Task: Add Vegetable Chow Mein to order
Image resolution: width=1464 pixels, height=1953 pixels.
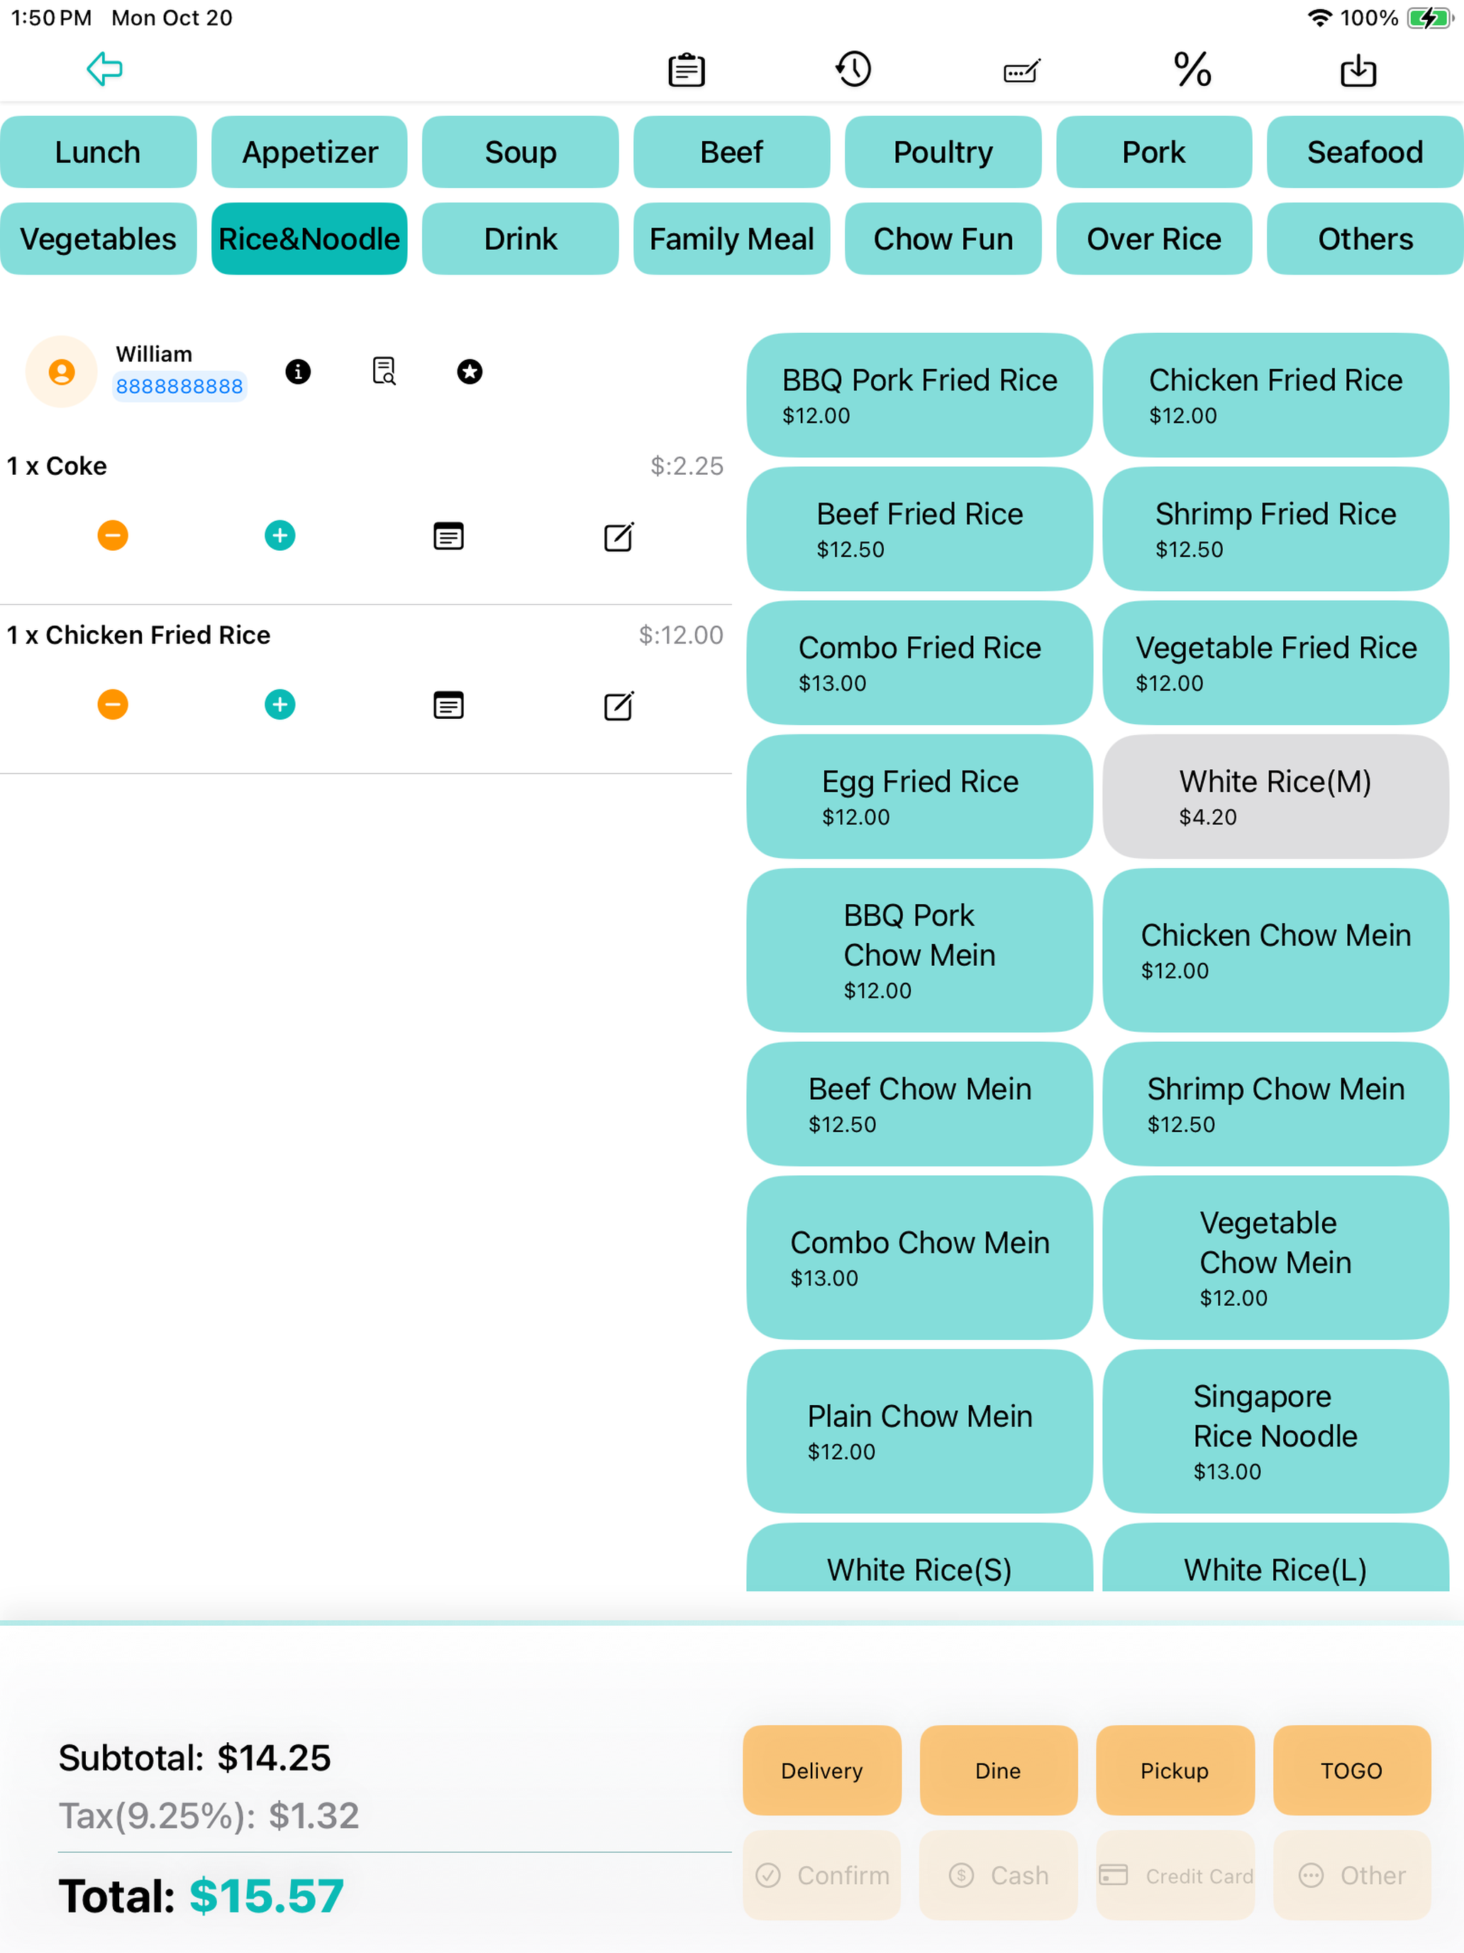Action: [x=1275, y=1258]
